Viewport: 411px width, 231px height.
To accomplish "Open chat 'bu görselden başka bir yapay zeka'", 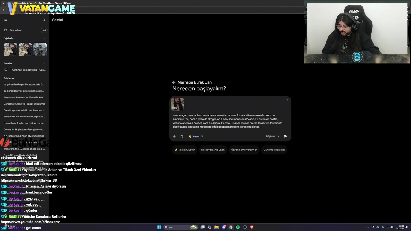I will pyautogui.click(x=24, y=84).
